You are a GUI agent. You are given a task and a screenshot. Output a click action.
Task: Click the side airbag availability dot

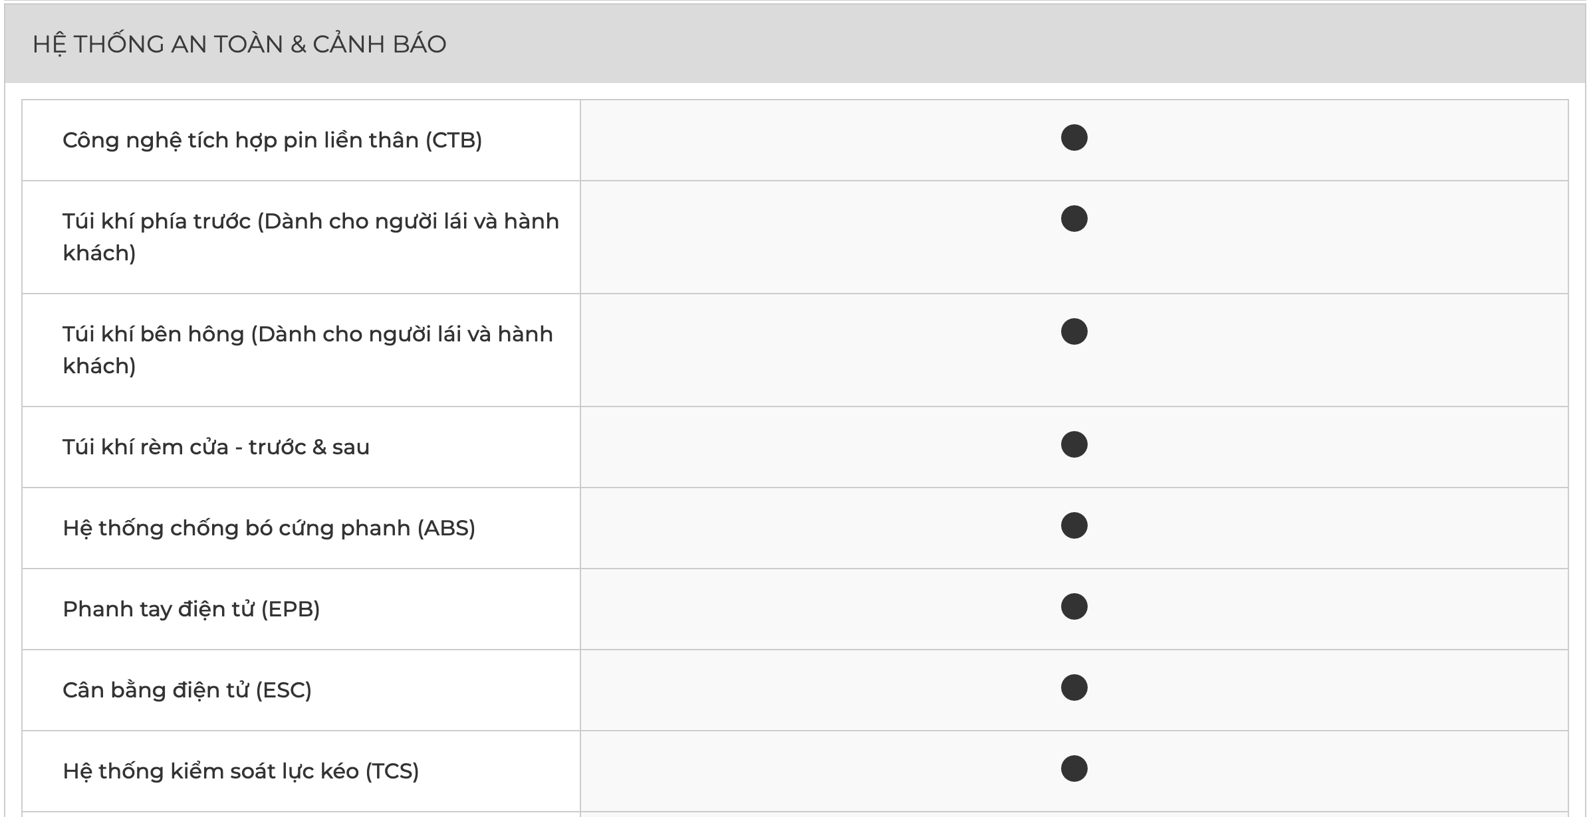coord(1074,332)
